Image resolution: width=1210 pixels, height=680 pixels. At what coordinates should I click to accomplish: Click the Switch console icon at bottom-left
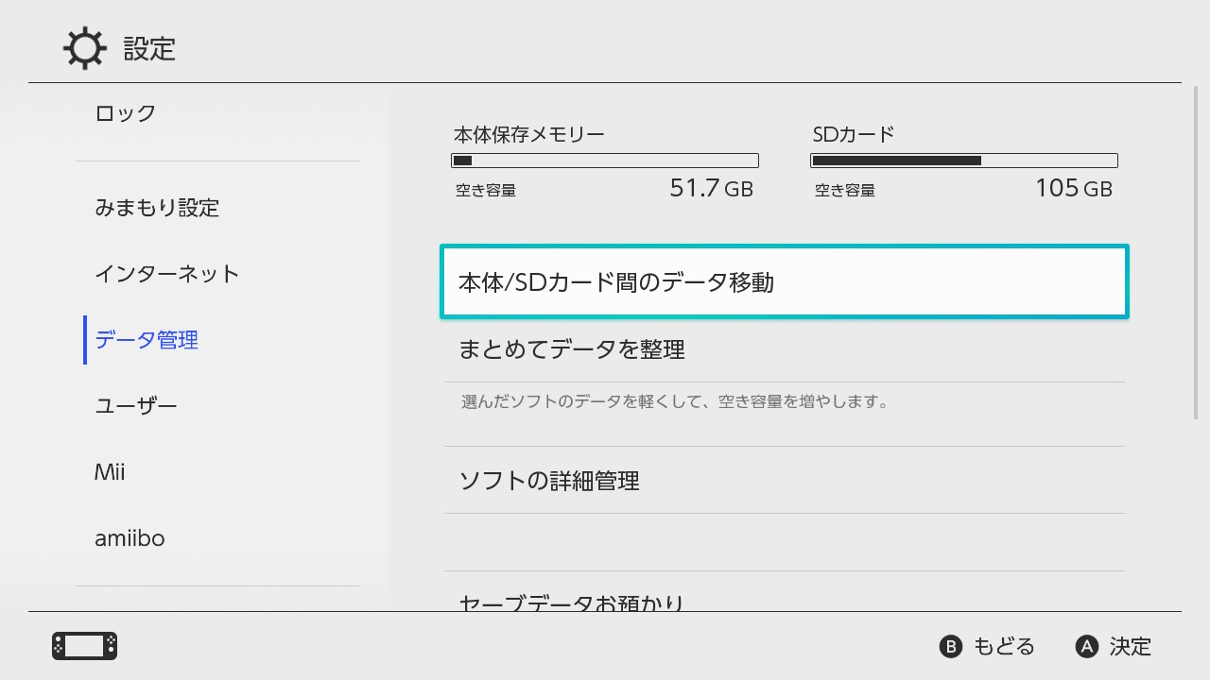point(84,646)
